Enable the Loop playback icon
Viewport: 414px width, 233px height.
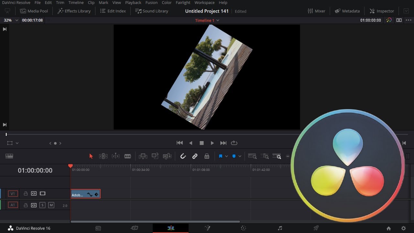[x=234, y=143]
